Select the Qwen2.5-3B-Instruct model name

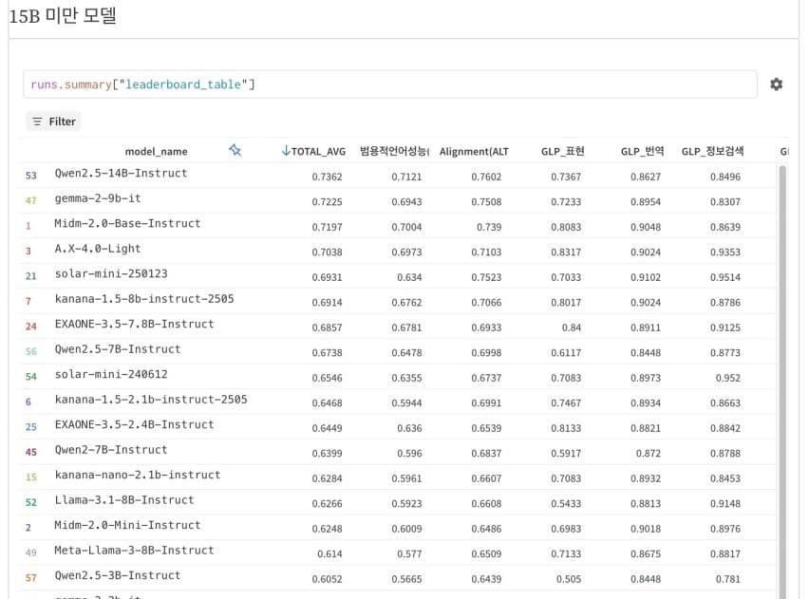(x=118, y=575)
